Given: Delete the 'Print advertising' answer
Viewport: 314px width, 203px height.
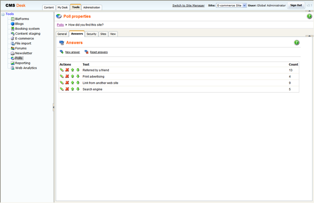Looking at the screenshot, I should click(67, 77).
